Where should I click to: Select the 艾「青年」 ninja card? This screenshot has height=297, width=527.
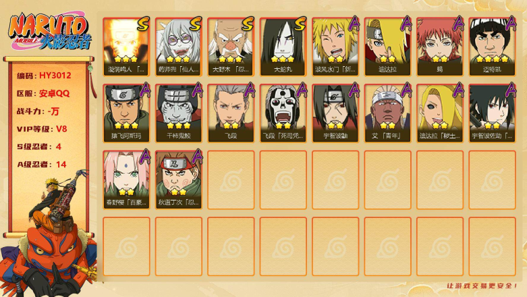[x=387, y=113]
